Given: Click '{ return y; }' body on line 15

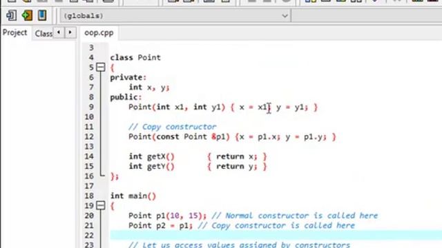Looking at the screenshot, I should (237, 166).
